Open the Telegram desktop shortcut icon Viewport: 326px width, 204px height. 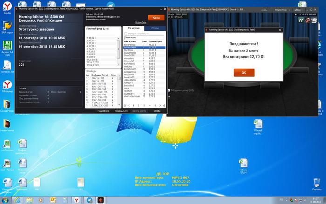(110, 5)
